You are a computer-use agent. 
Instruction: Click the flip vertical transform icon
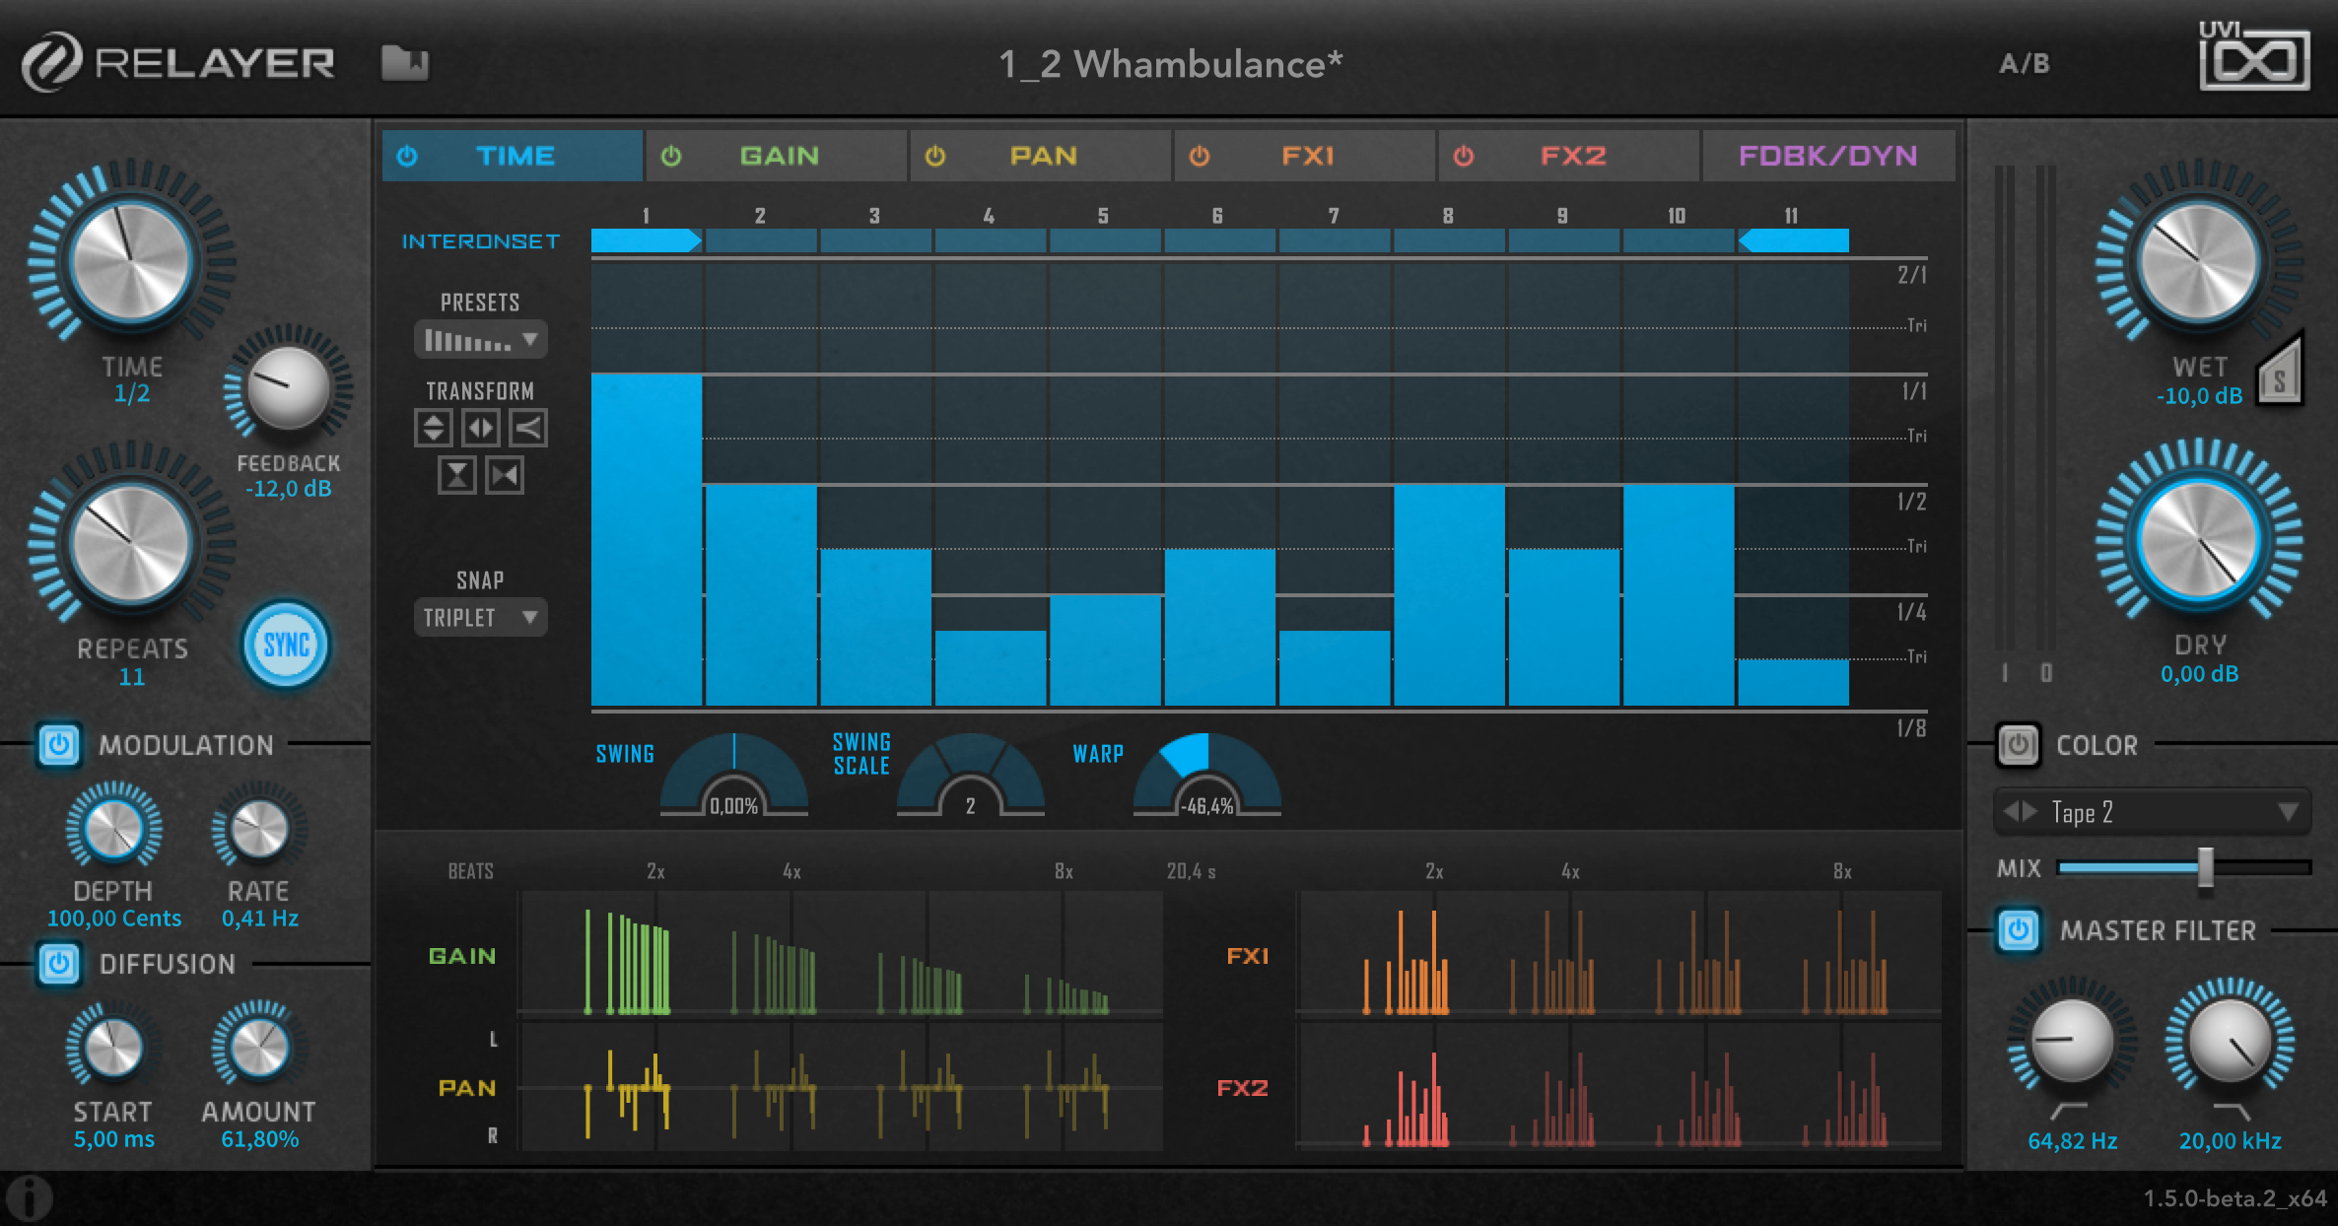click(x=434, y=428)
